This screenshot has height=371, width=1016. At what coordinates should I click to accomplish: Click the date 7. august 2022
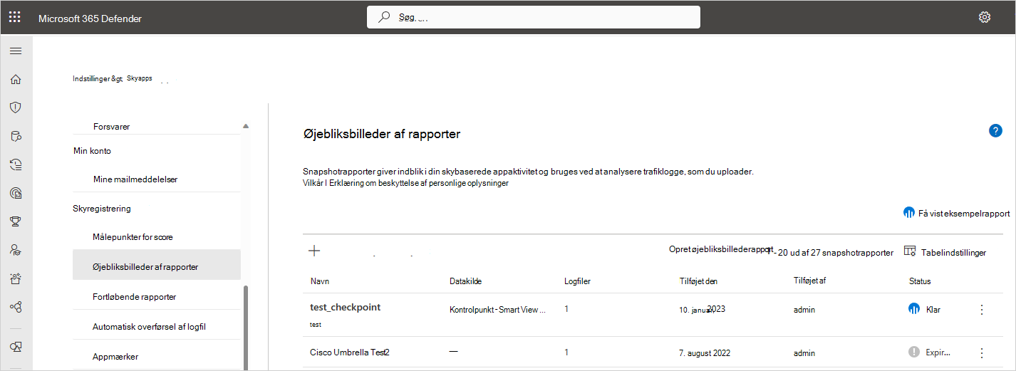pos(705,352)
